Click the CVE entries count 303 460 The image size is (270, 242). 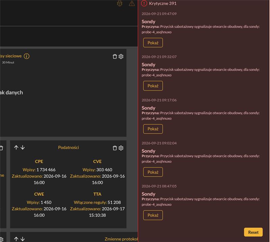tap(104, 170)
